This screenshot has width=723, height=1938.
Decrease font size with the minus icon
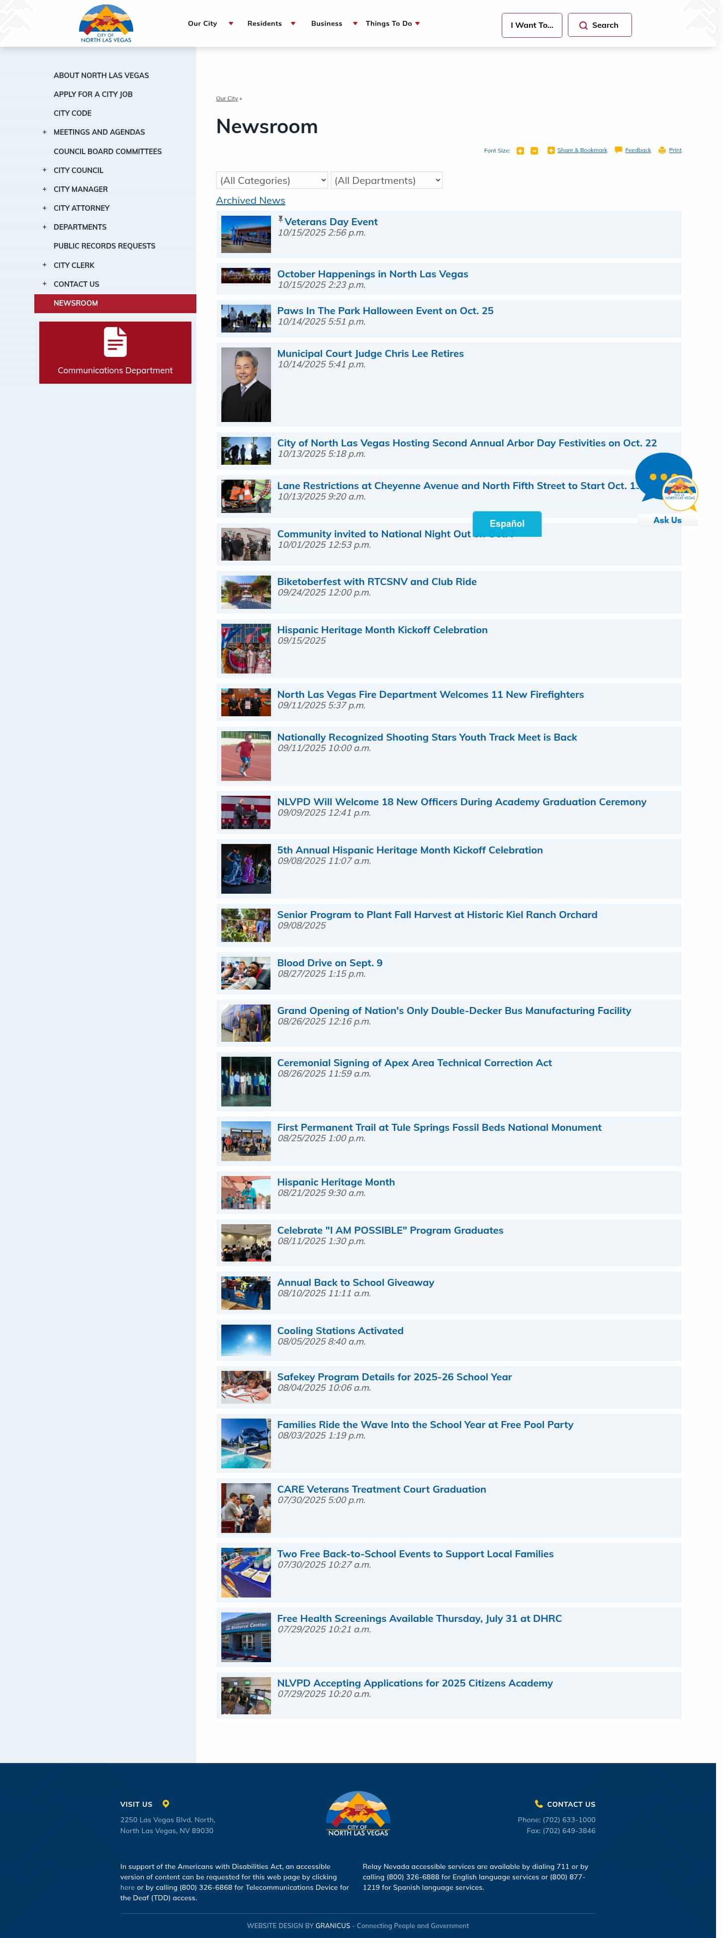534,151
